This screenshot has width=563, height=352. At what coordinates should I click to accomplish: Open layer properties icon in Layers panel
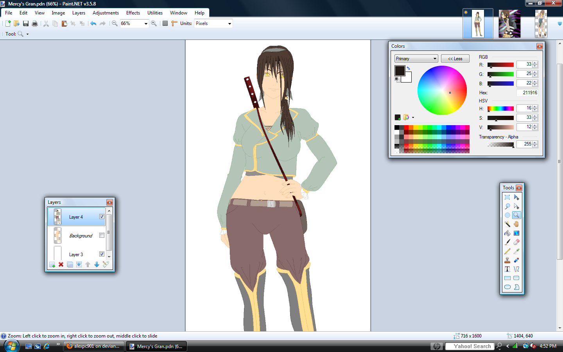coord(106,265)
